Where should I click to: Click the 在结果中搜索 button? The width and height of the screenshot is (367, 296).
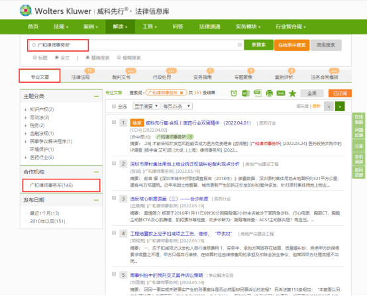[x=292, y=45]
